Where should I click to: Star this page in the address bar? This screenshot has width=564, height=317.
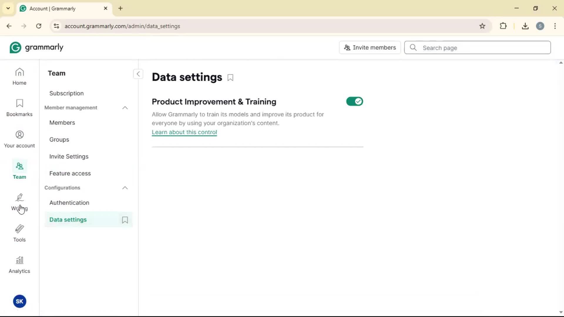(x=482, y=26)
